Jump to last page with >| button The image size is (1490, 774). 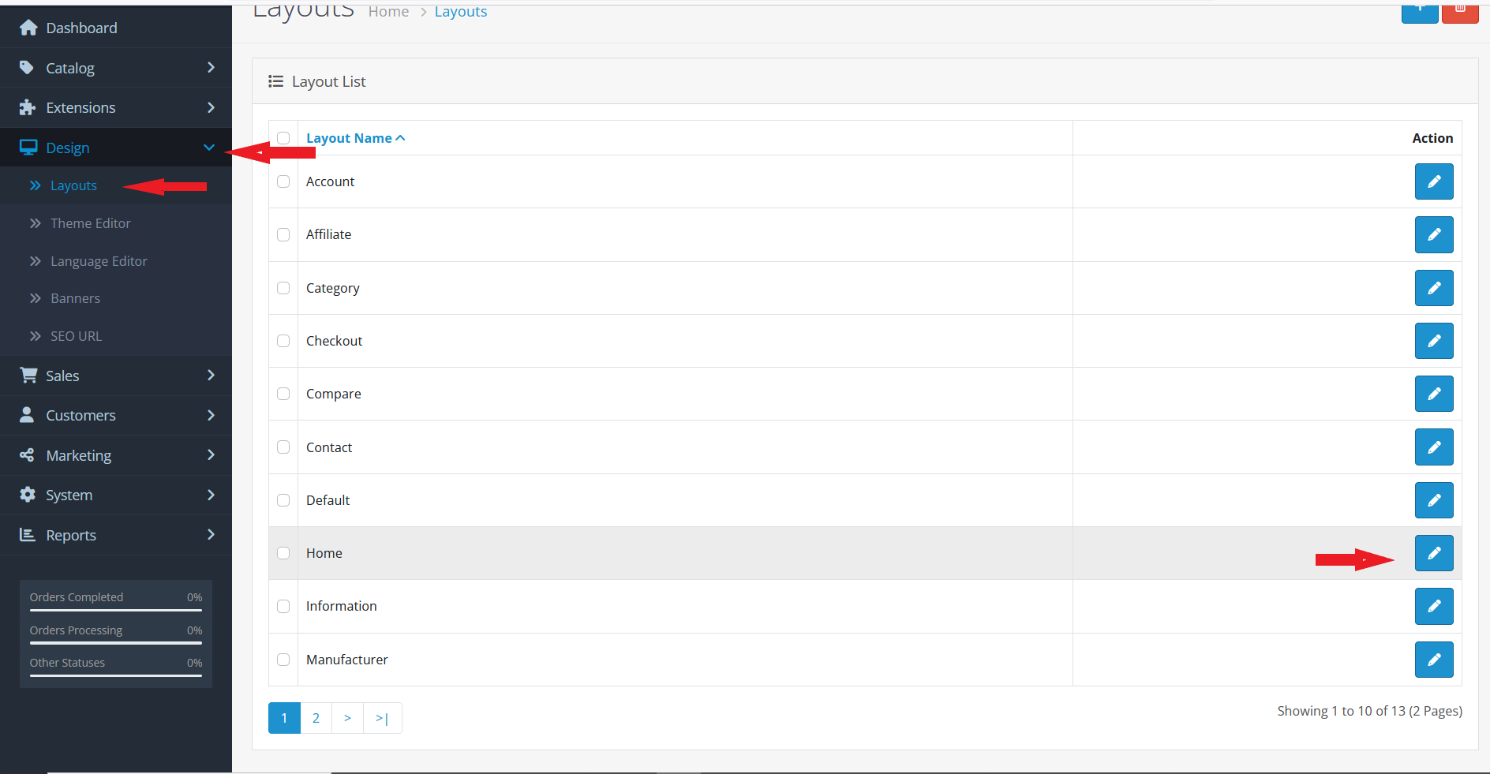point(382,718)
